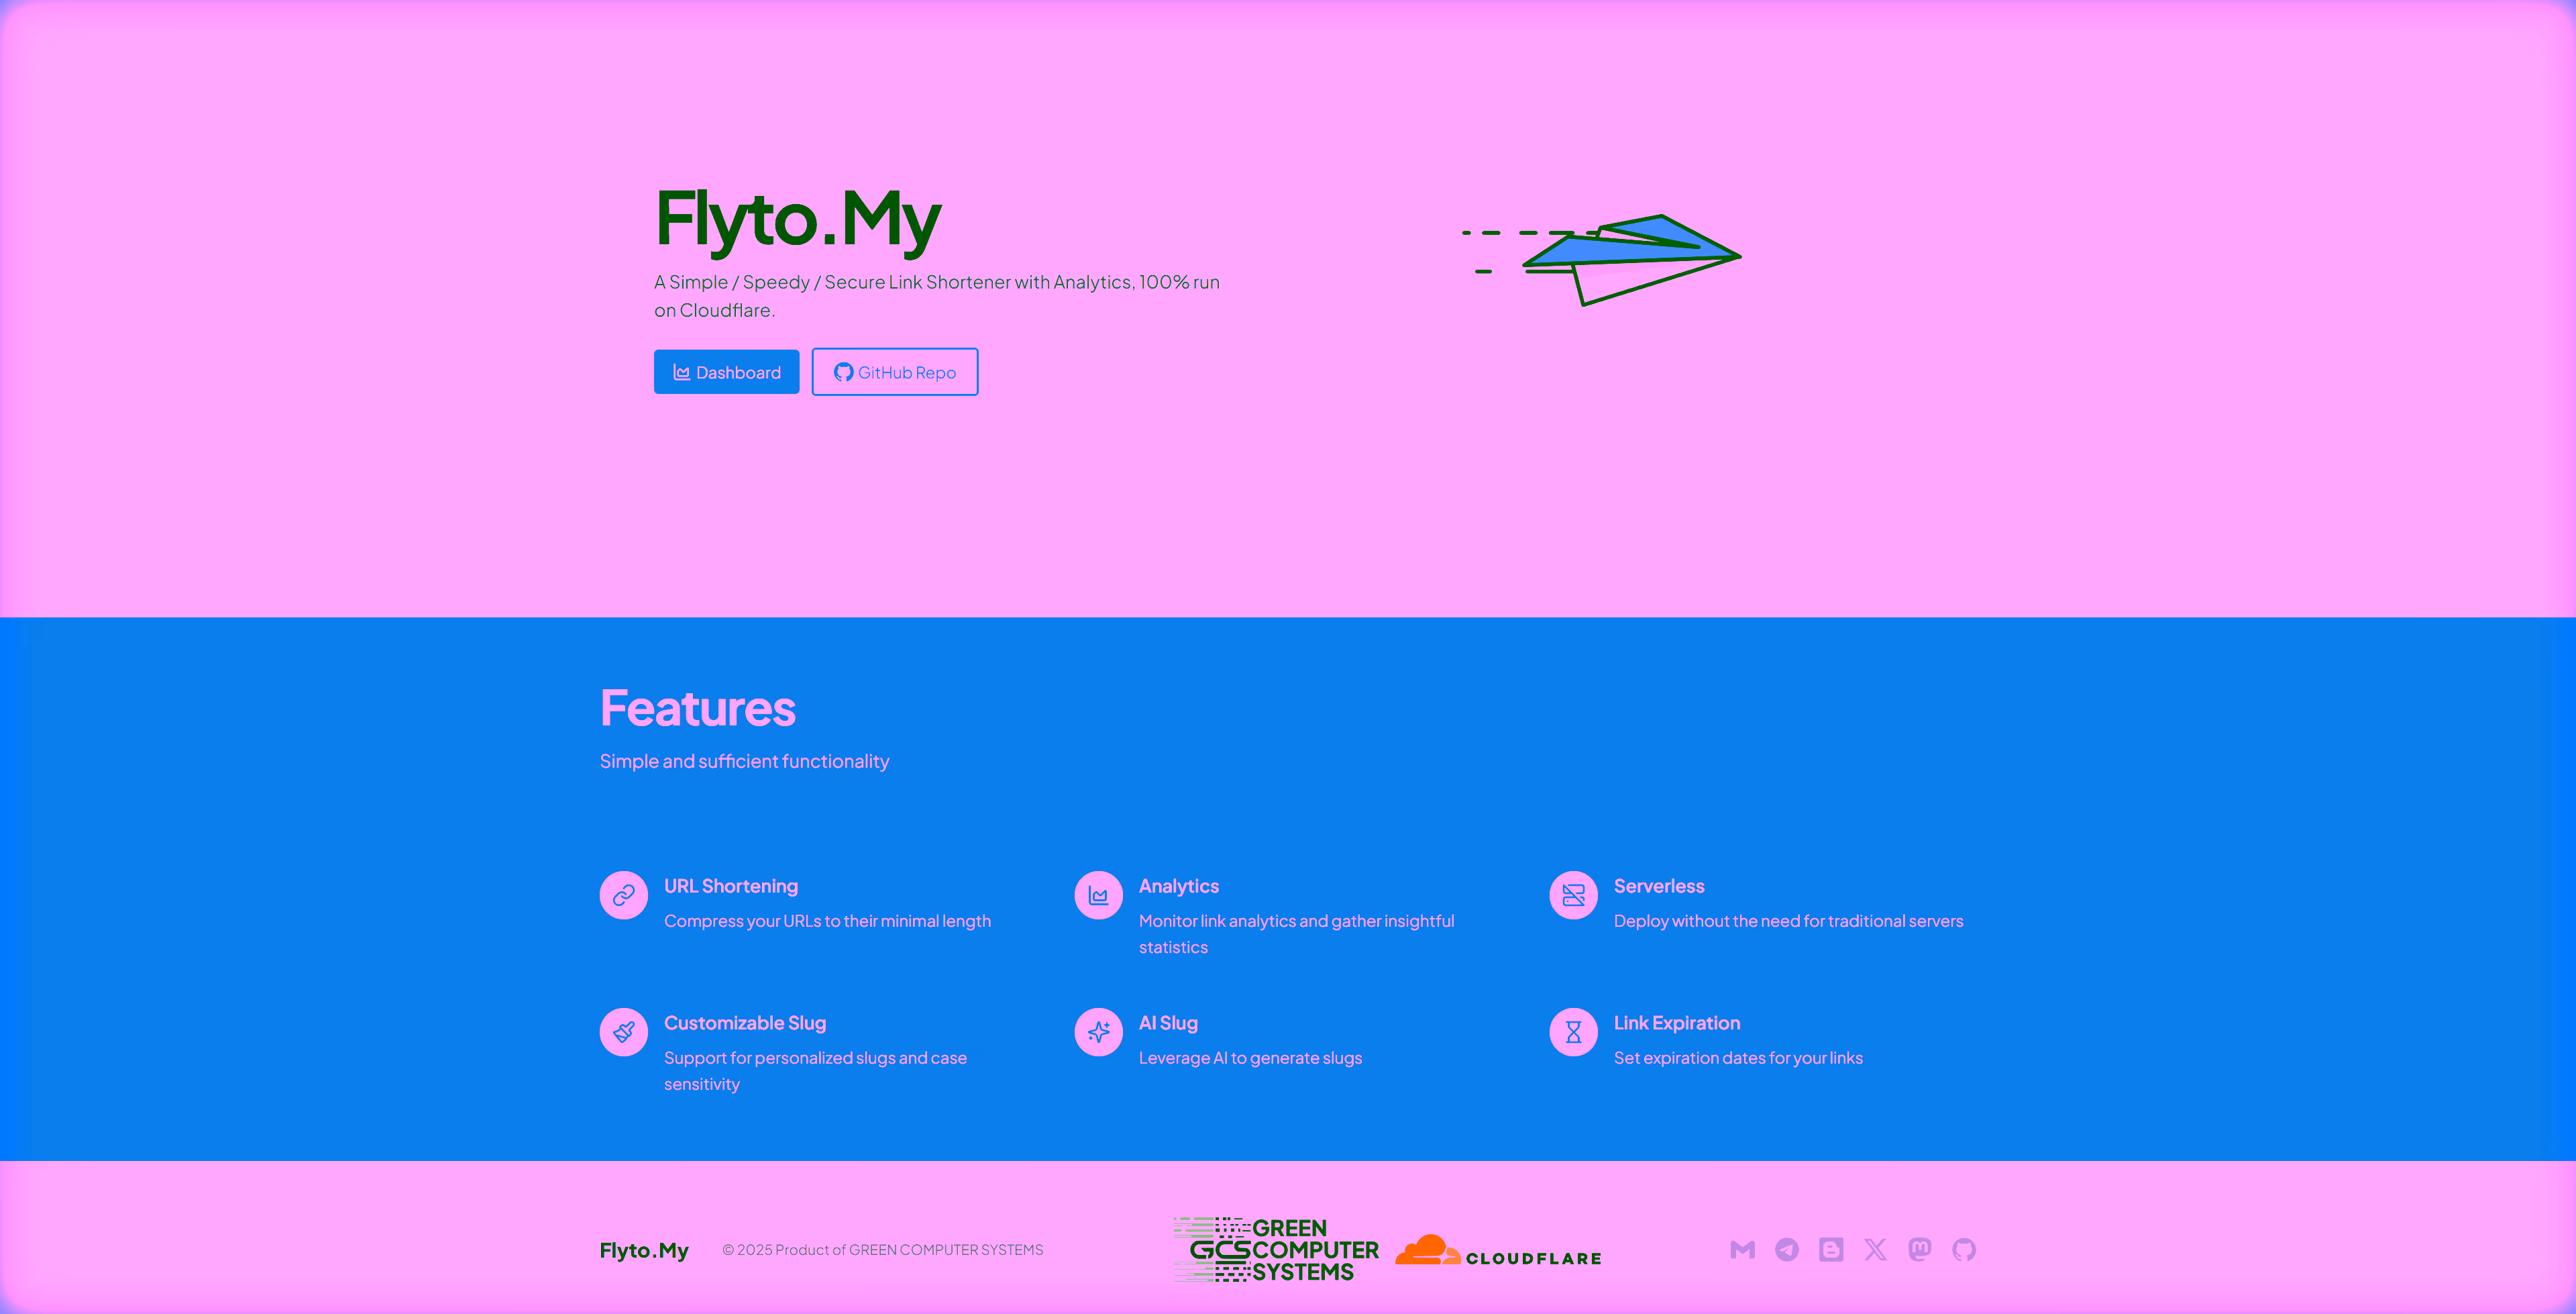
Task: Click the Customizable Slug feature title
Action: point(745,1023)
